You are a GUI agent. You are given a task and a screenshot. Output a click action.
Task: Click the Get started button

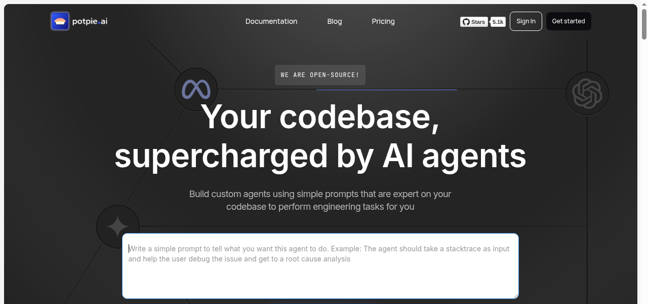click(x=569, y=21)
